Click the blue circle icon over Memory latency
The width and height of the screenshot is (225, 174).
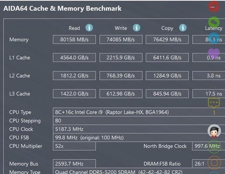[214, 38]
